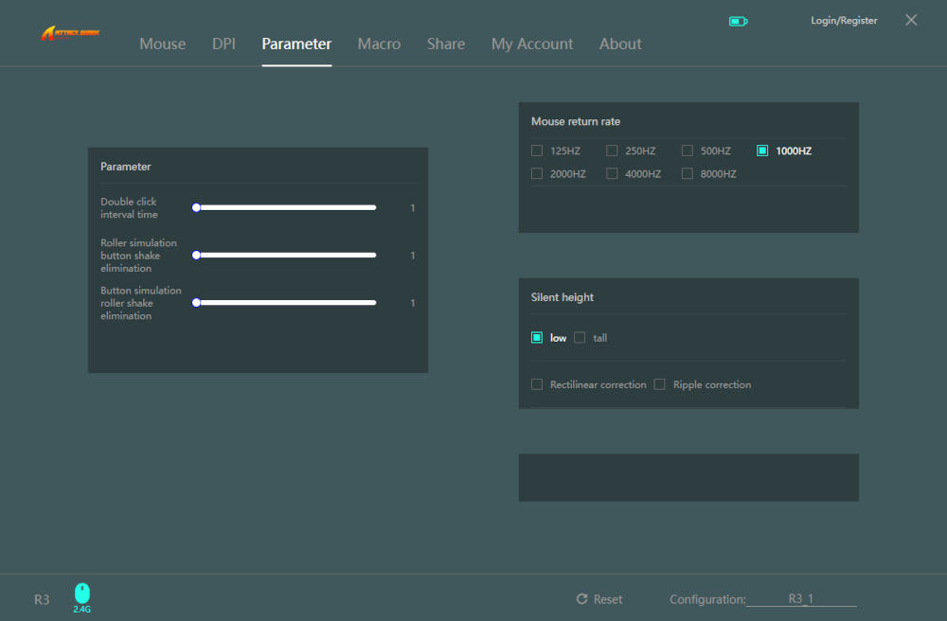Set silent height to tall
Image resolution: width=947 pixels, height=621 pixels.
(x=581, y=338)
